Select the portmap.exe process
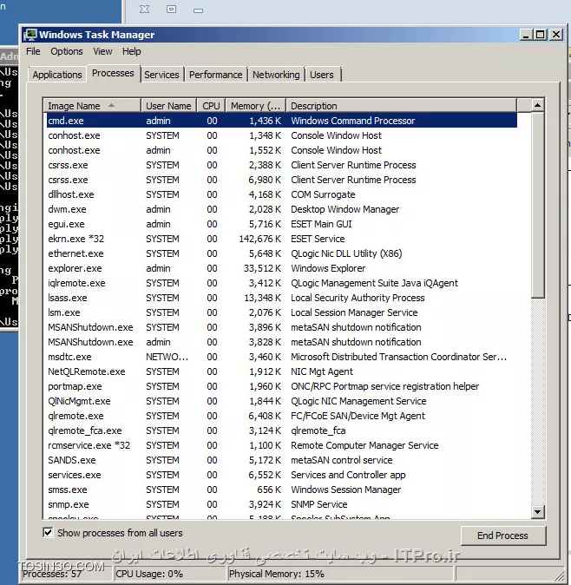Viewport: 571px width, 585px height. [282, 386]
